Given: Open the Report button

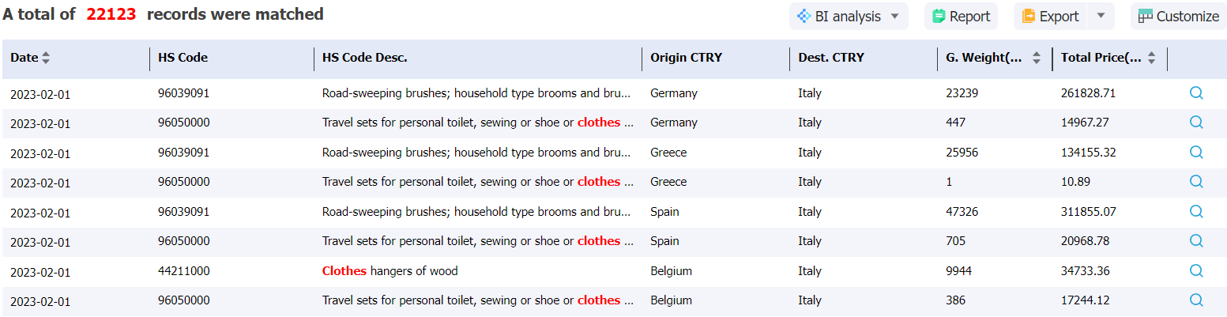Looking at the screenshot, I should [x=961, y=17].
